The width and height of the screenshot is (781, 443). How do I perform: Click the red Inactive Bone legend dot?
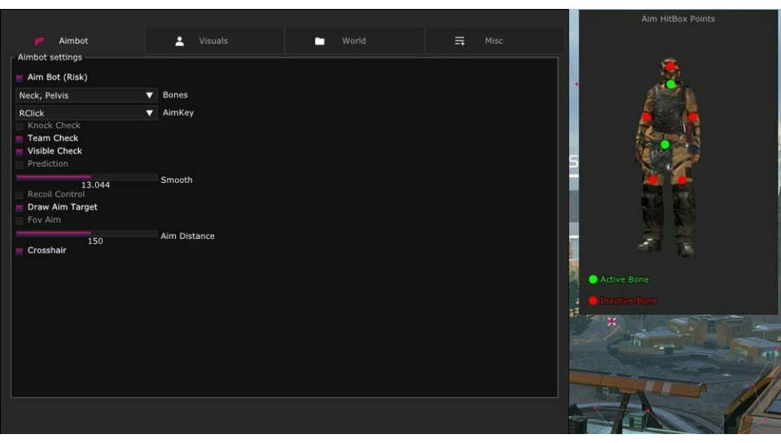click(593, 301)
